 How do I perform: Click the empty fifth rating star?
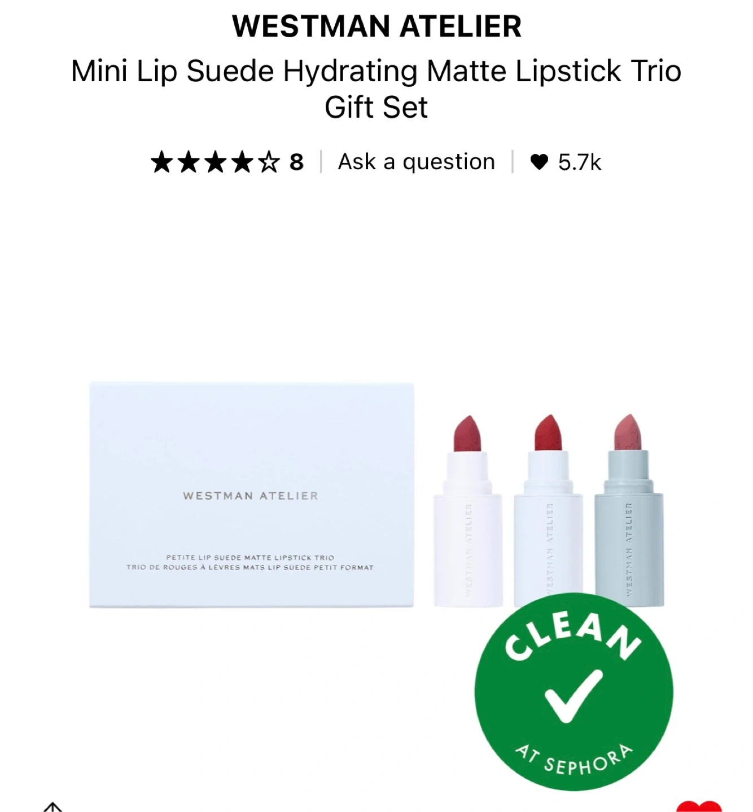269,162
